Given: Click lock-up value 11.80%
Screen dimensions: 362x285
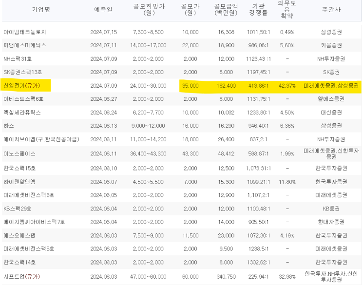Looking at the screenshot, I should pos(287,182).
